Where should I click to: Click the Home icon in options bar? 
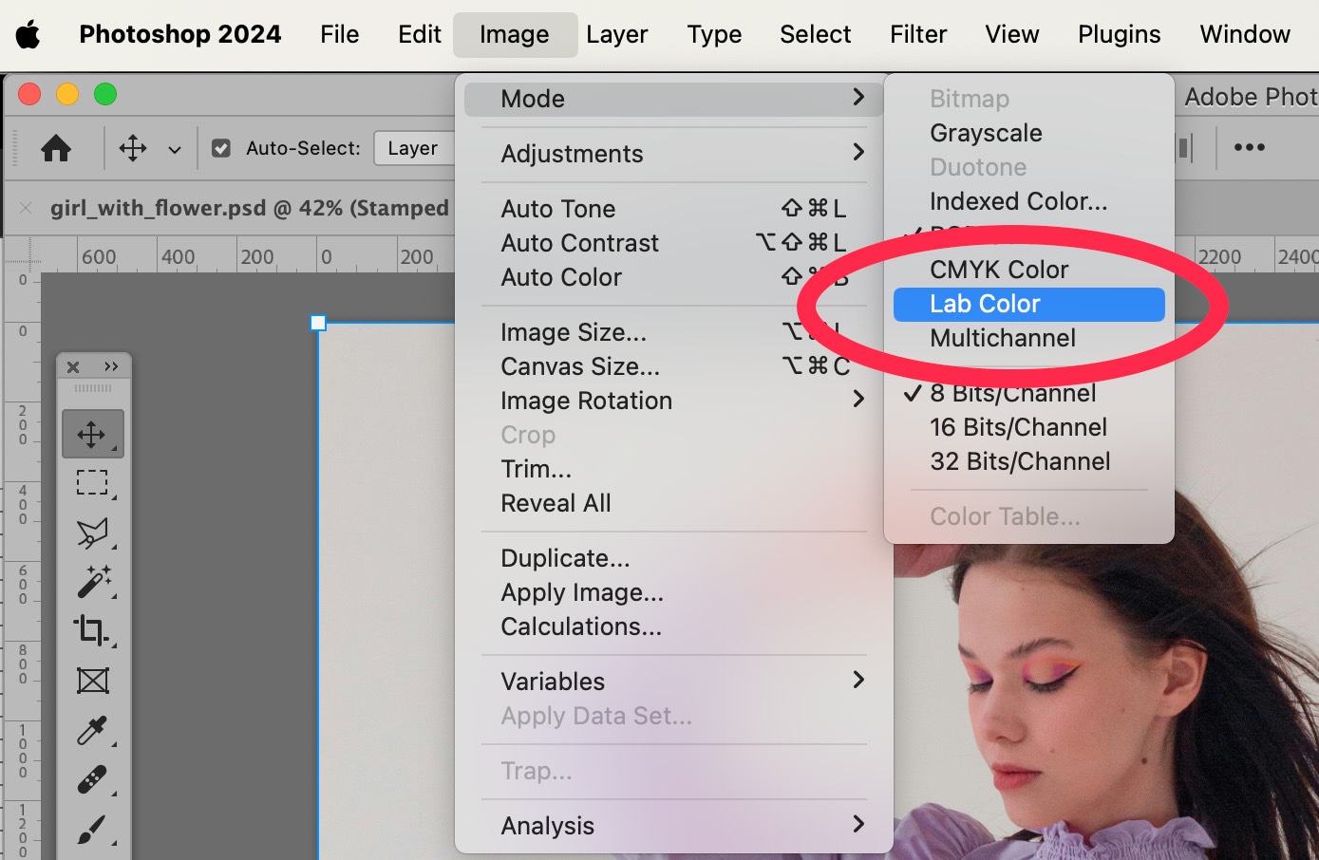[x=56, y=148]
